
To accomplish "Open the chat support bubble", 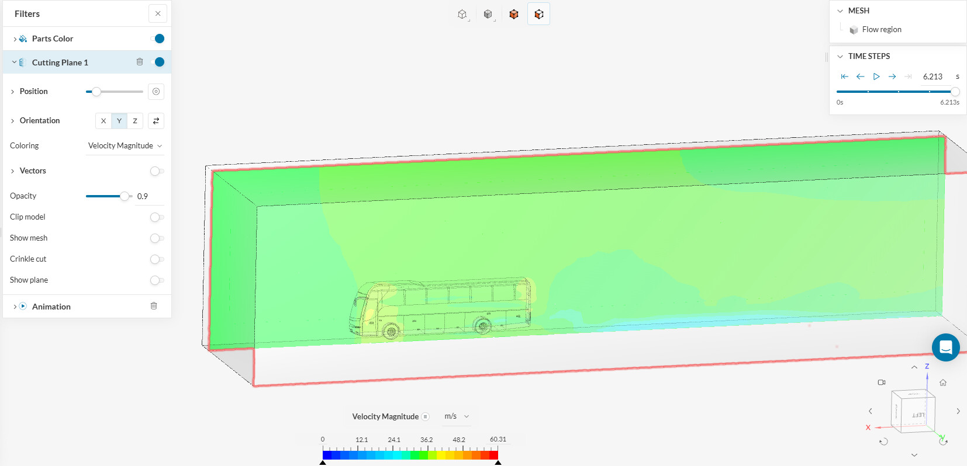I will coord(946,347).
